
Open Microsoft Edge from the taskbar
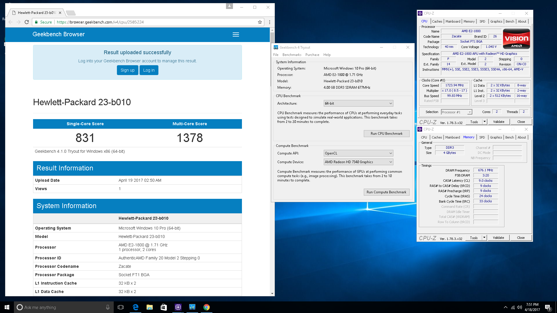pos(135,307)
